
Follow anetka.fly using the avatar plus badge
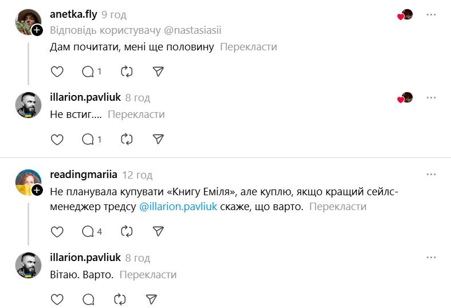click(x=37, y=30)
